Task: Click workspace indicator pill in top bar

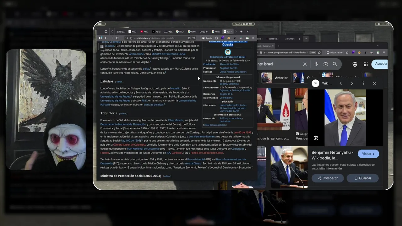Action: pos(101,24)
